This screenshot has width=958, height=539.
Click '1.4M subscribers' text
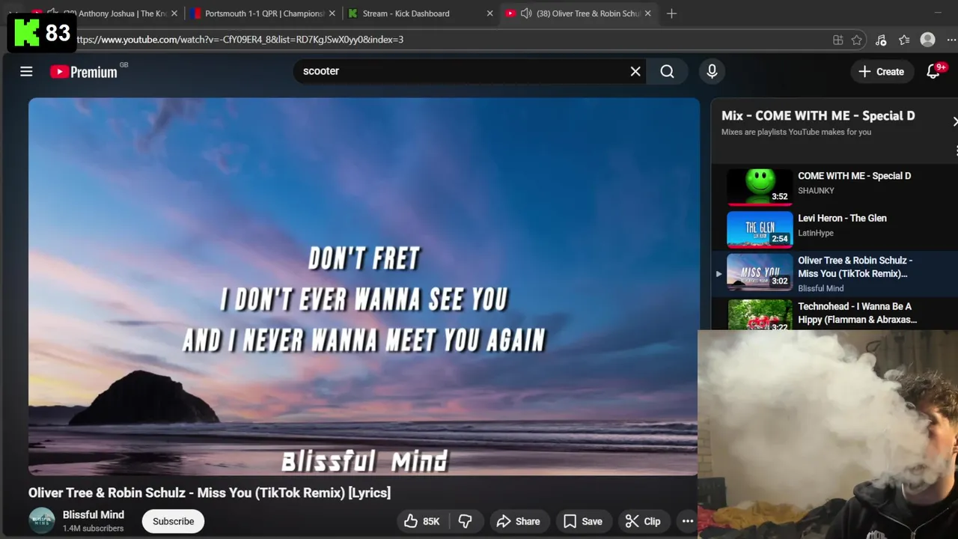point(93,529)
